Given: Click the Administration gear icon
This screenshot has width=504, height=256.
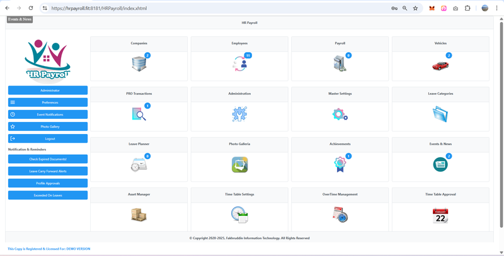Looking at the screenshot, I should (x=239, y=114).
